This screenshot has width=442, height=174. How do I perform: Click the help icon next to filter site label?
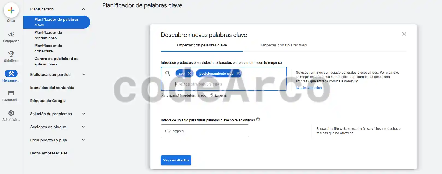point(258,119)
